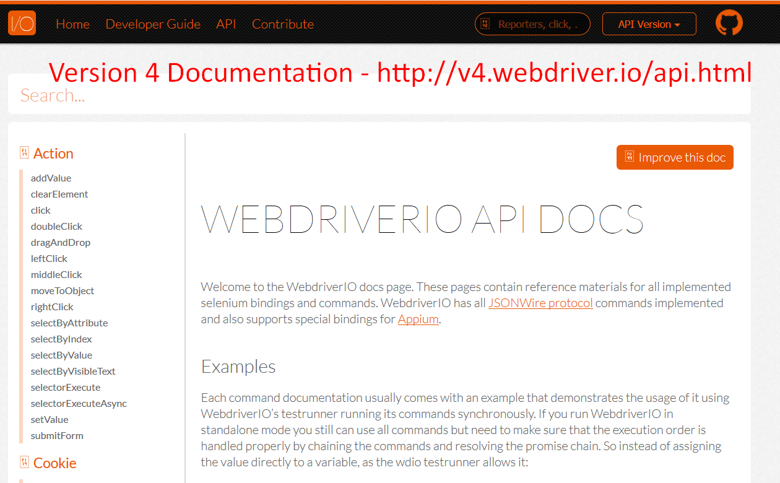
Task: Open the Action section heading
Action: click(x=53, y=154)
